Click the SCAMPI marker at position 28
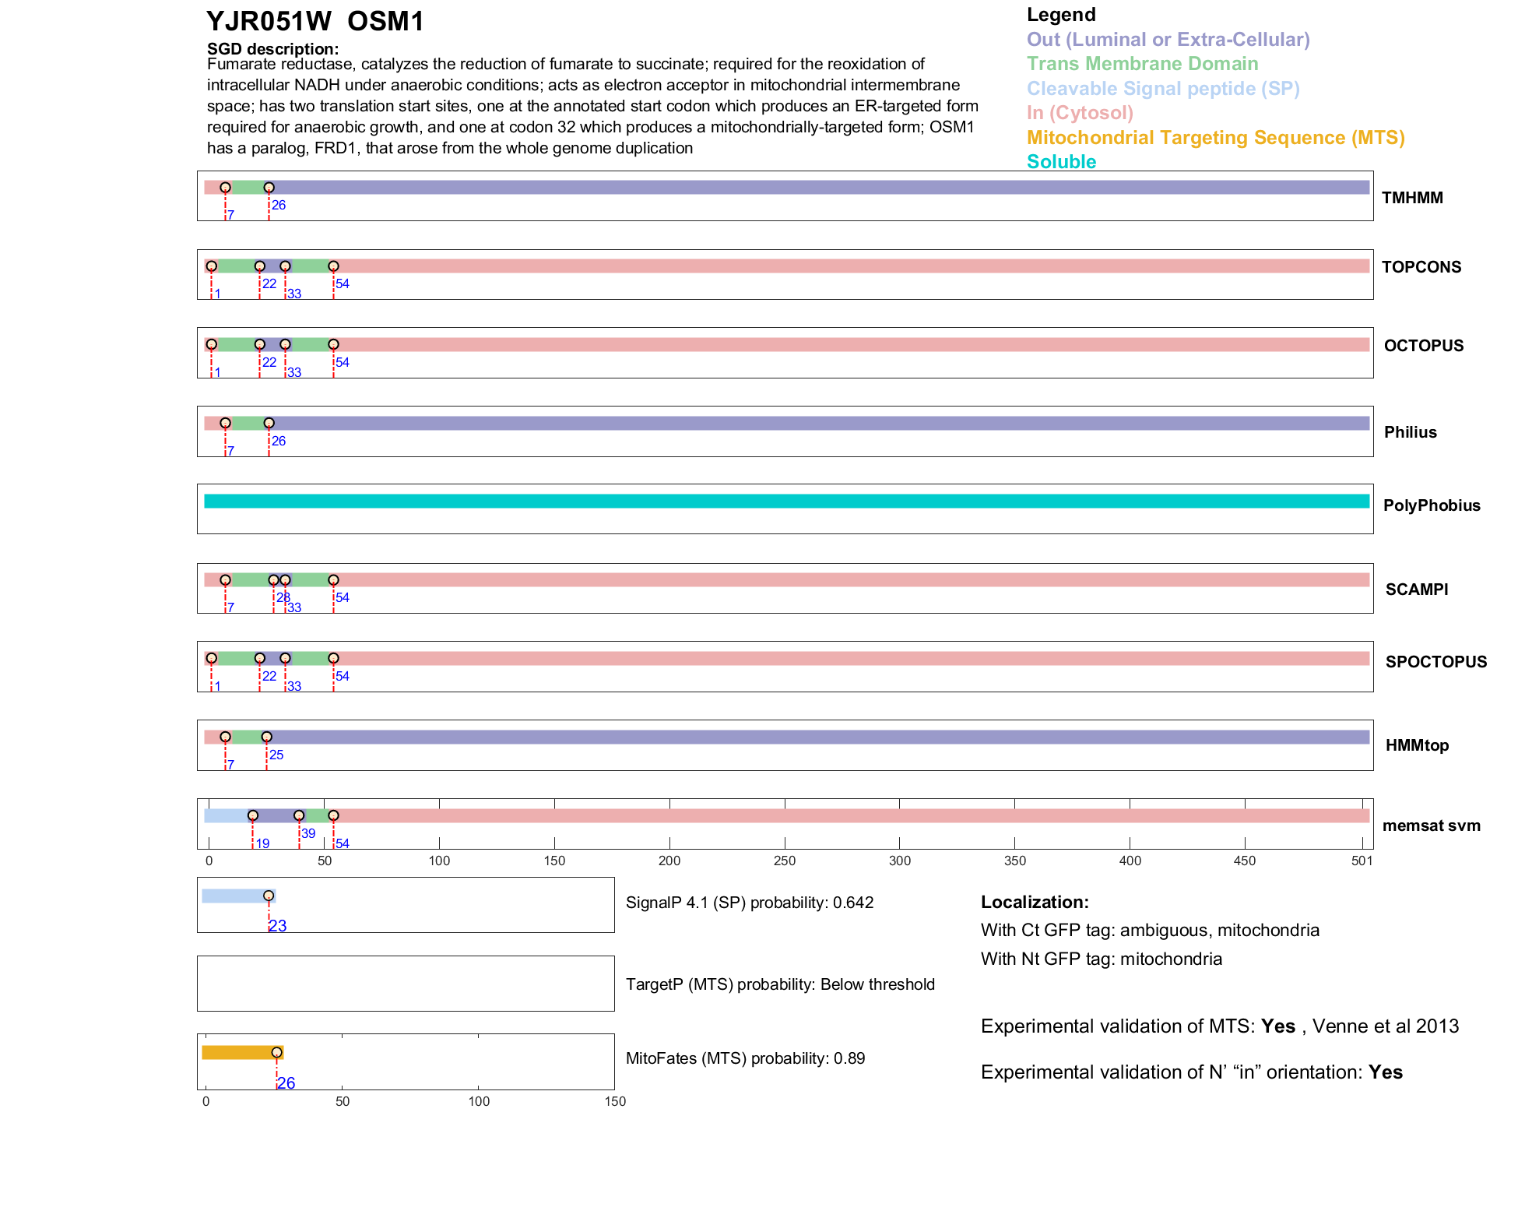 (273, 580)
